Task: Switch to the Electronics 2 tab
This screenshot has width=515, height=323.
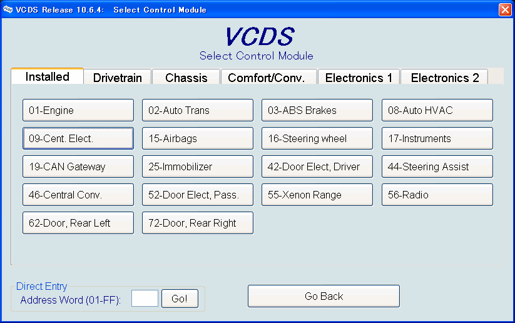Action: tap(444, 77)
